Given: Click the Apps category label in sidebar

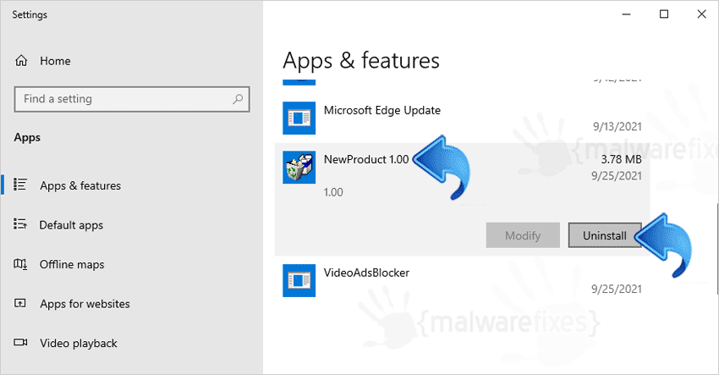Looking at the screenshot, I should pyautogui.click(x=27, y=137).
